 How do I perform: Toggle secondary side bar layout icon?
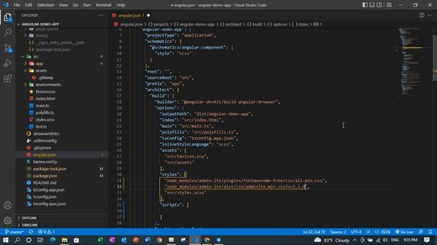click(x=380, y=5)
